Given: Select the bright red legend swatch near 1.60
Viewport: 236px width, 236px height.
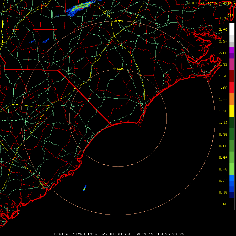Looking at the screenshot, I should 232,88.
